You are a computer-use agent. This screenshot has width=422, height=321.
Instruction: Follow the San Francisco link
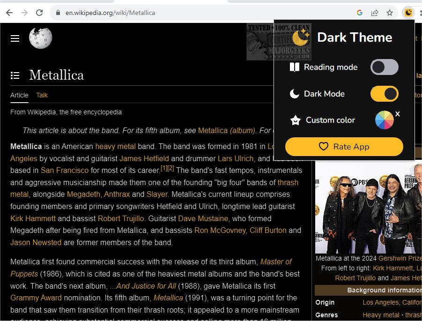[x=65, y=171]
